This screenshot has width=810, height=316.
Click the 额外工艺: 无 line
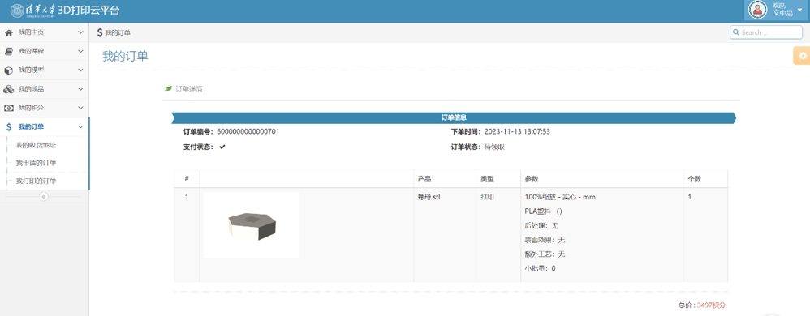545,254
